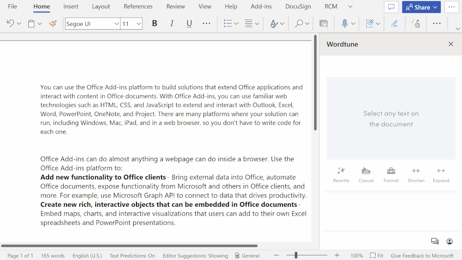This screenshot has width=462, height=260.
Task: Open the File menu
Action: 12,6
